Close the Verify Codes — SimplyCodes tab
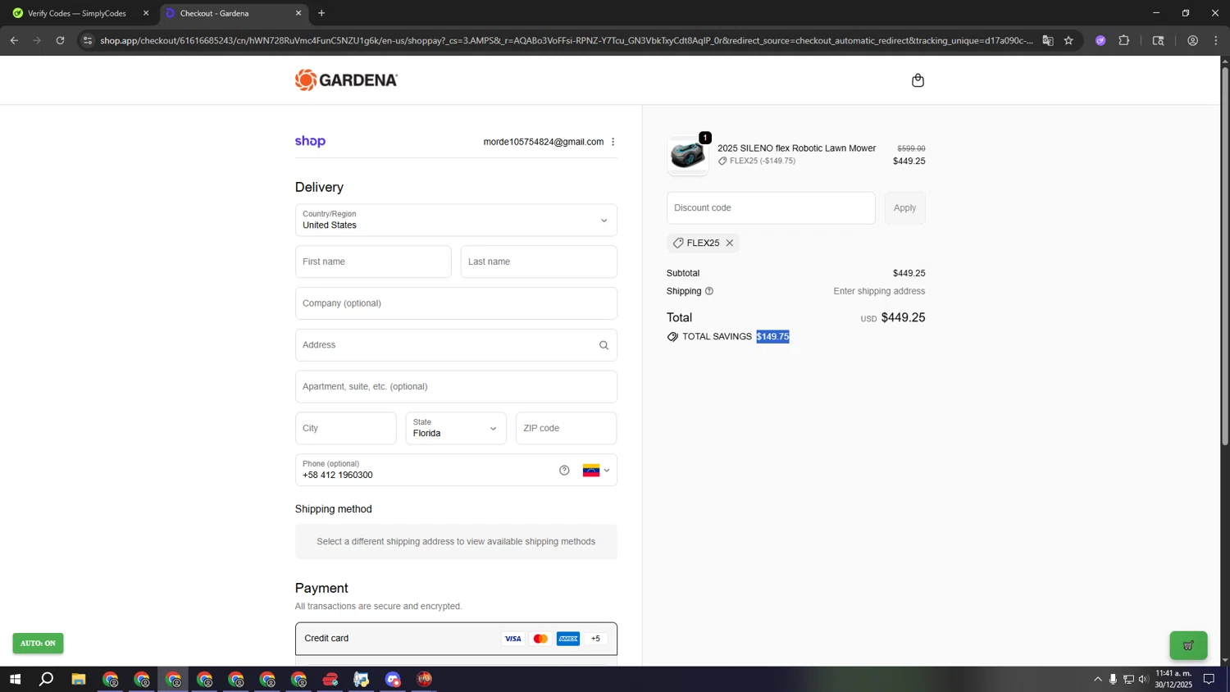Viewport: 1230px width, 692px height. pos(146,13)
